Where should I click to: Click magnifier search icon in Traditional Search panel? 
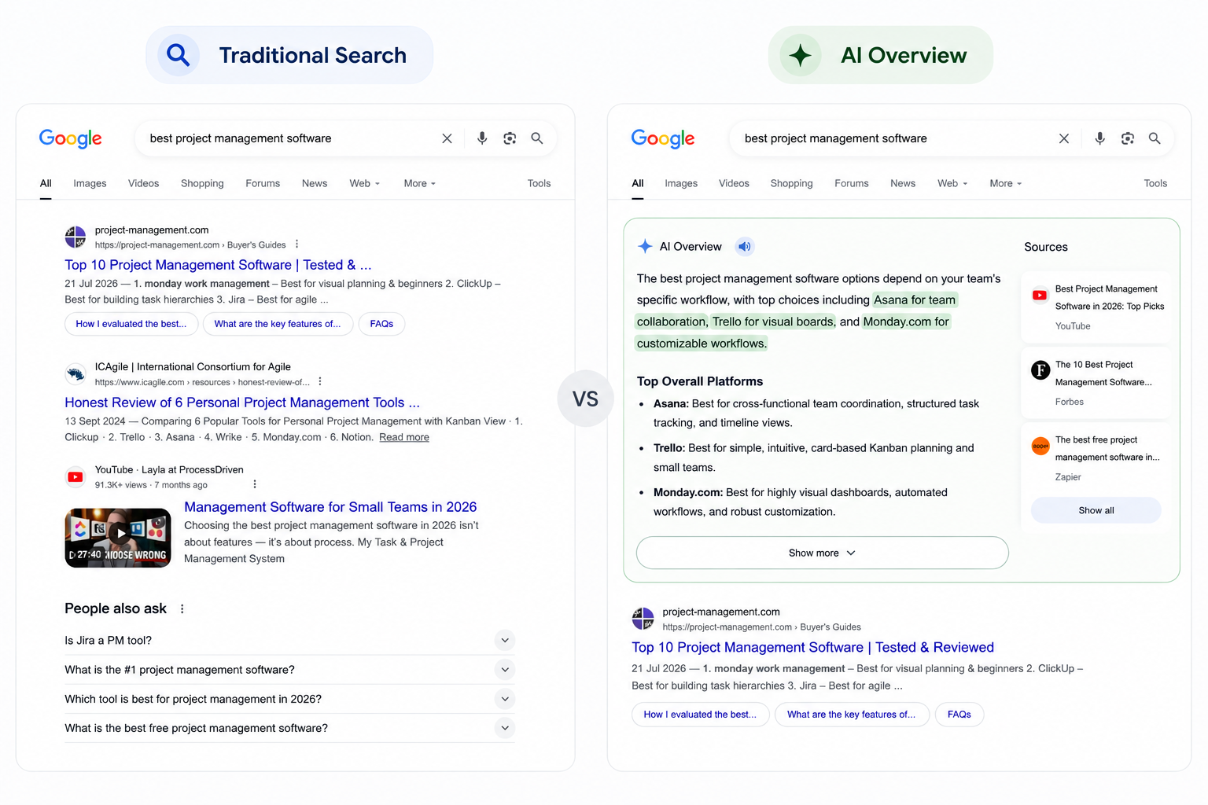pyautogui.click(x=537, y=138)
